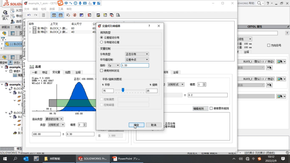This screenshot has height=163, width=290.
Task: Click the red arrow import toolbar icon
Action: (89, 15)
